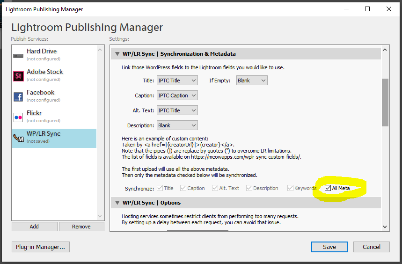The image size is (402, 264).
Task: Click the settings panel scrollbar thumb
Action: 385,103
